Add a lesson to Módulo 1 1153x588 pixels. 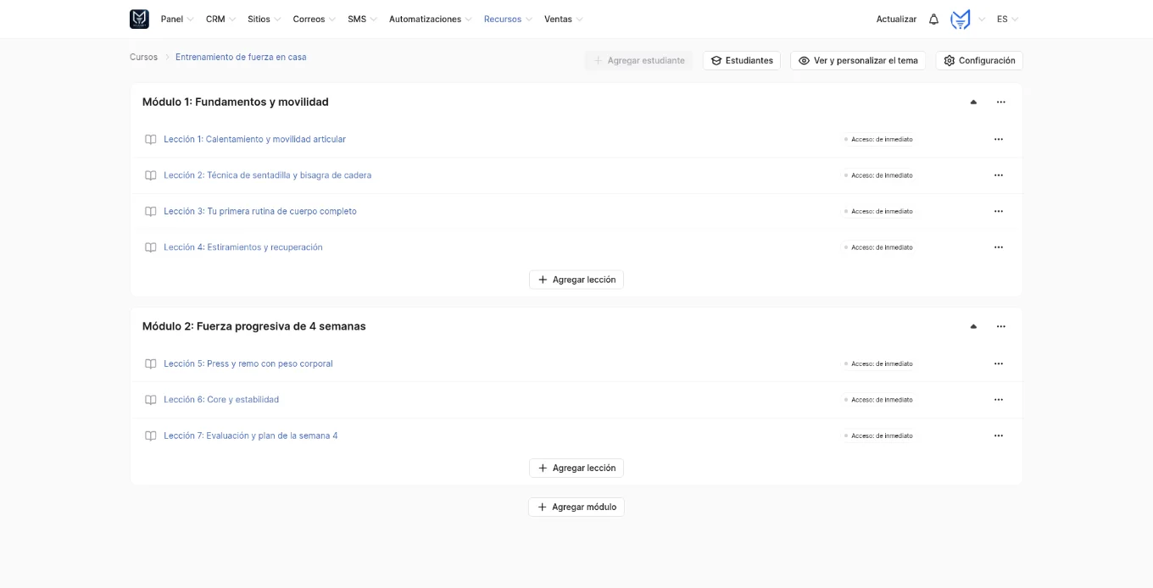[576, 280]
